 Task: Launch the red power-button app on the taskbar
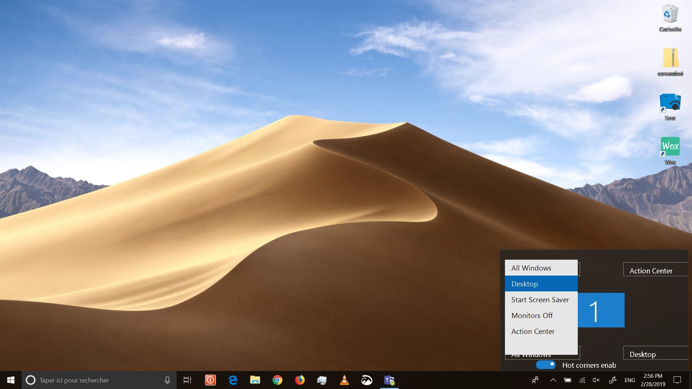tap(210, 380)
